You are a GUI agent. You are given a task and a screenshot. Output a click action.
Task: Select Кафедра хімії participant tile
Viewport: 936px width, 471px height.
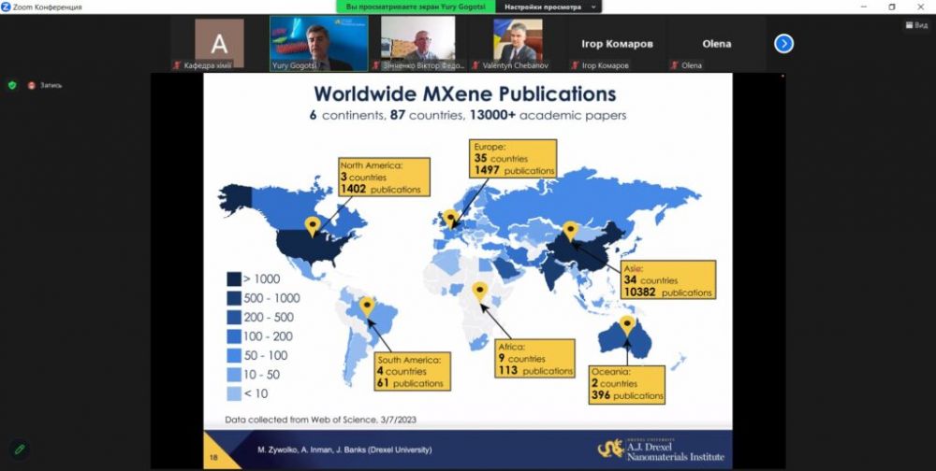[219, 43]
